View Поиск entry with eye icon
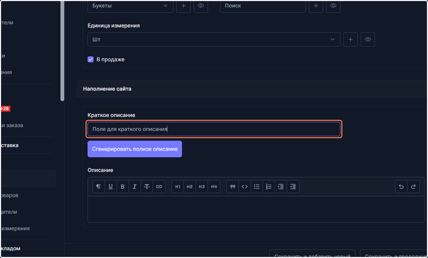Viewport: 428px width, 258px height. tap(333, 6)
